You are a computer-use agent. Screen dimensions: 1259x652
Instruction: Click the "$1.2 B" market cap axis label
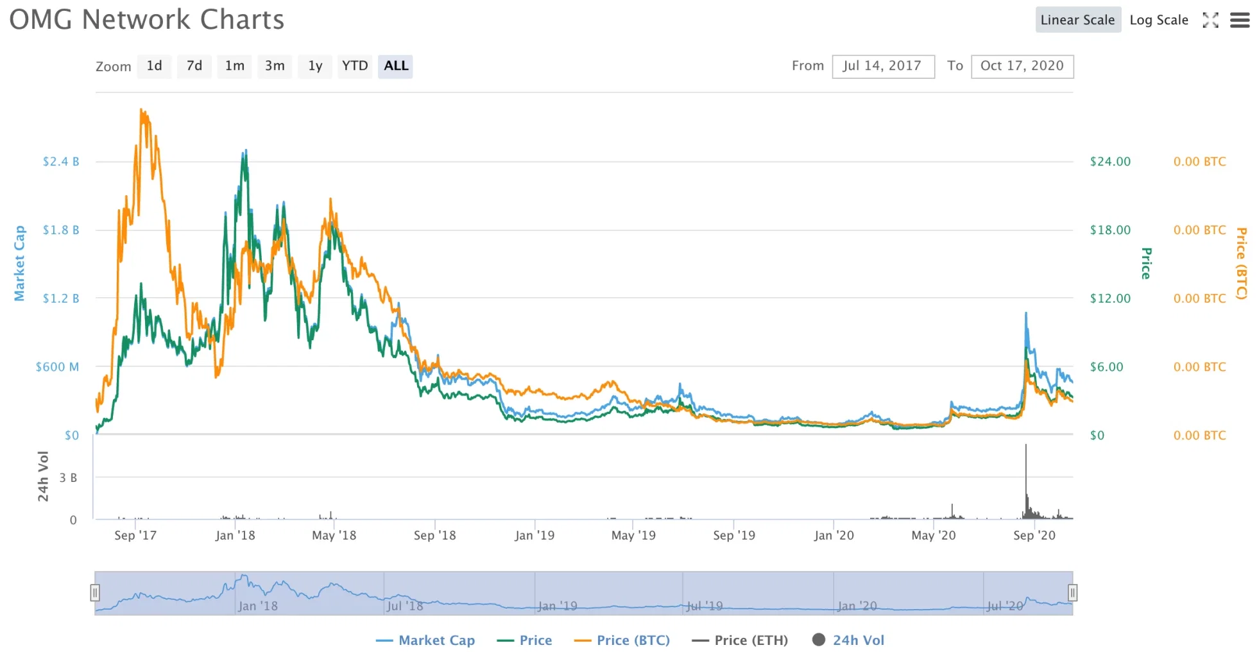(61, 298)
